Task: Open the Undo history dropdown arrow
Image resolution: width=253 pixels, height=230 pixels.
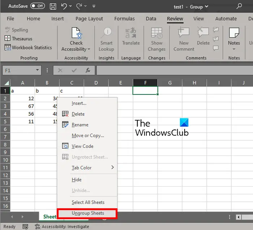Action: pos(70,6)
